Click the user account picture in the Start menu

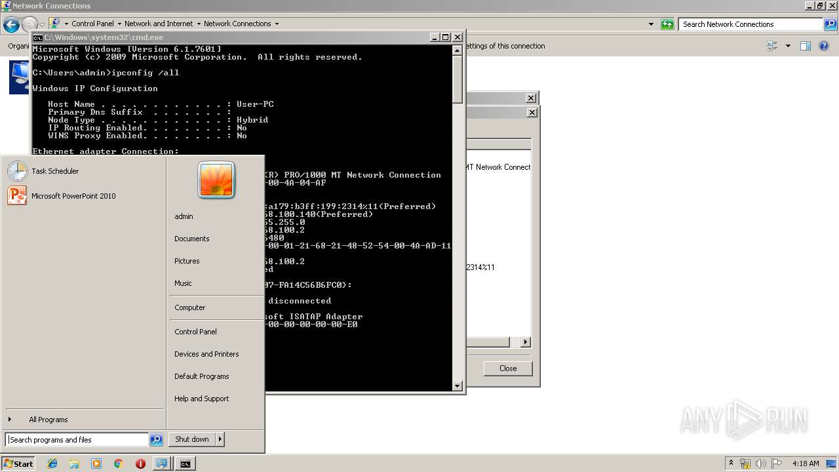[x=216, y=180]
